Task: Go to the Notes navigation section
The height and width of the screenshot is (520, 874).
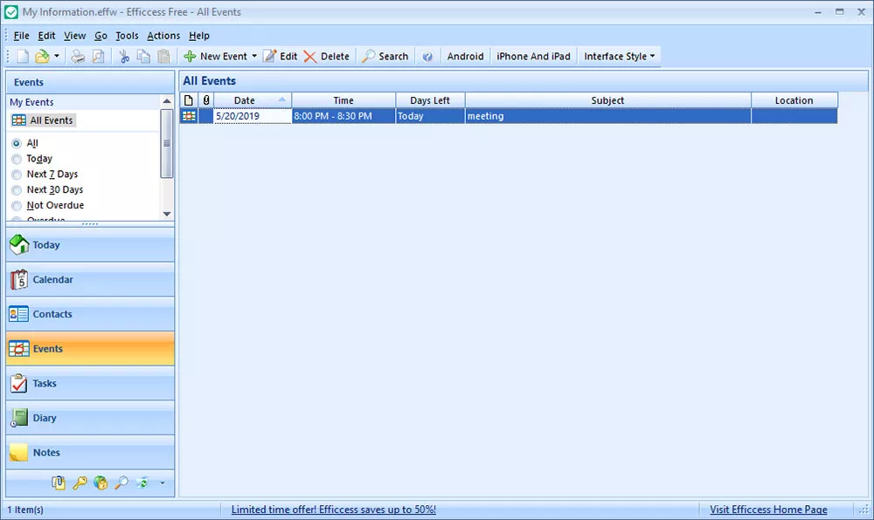Action: click(x=90, y=453)
